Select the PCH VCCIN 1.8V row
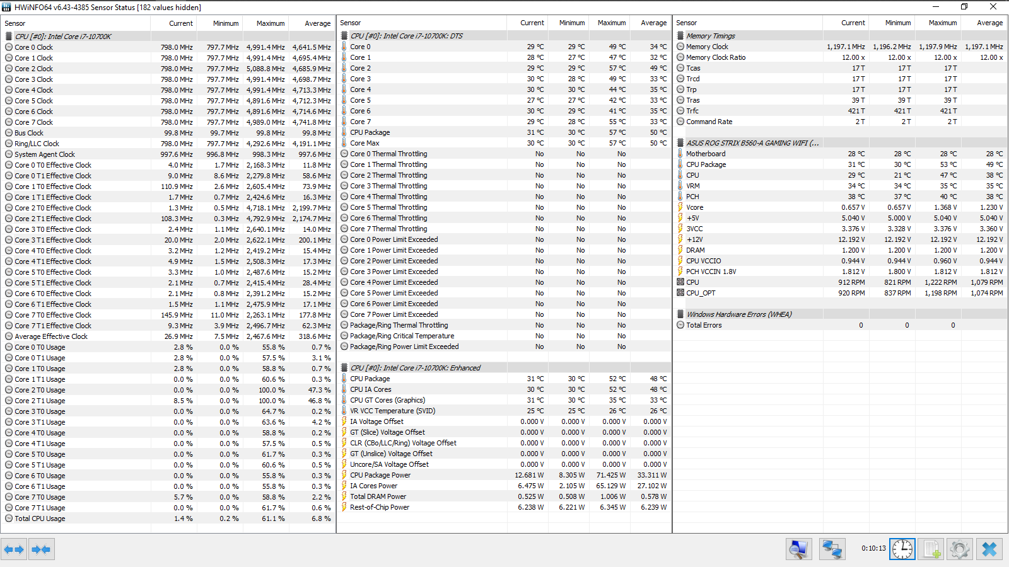1009x567 pixels. click(840, 272)
